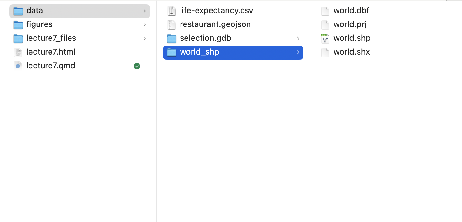This screenshot has height=222, width=462.
Task: Expand the data folder chevron
Action: click(x=144, y=11)
